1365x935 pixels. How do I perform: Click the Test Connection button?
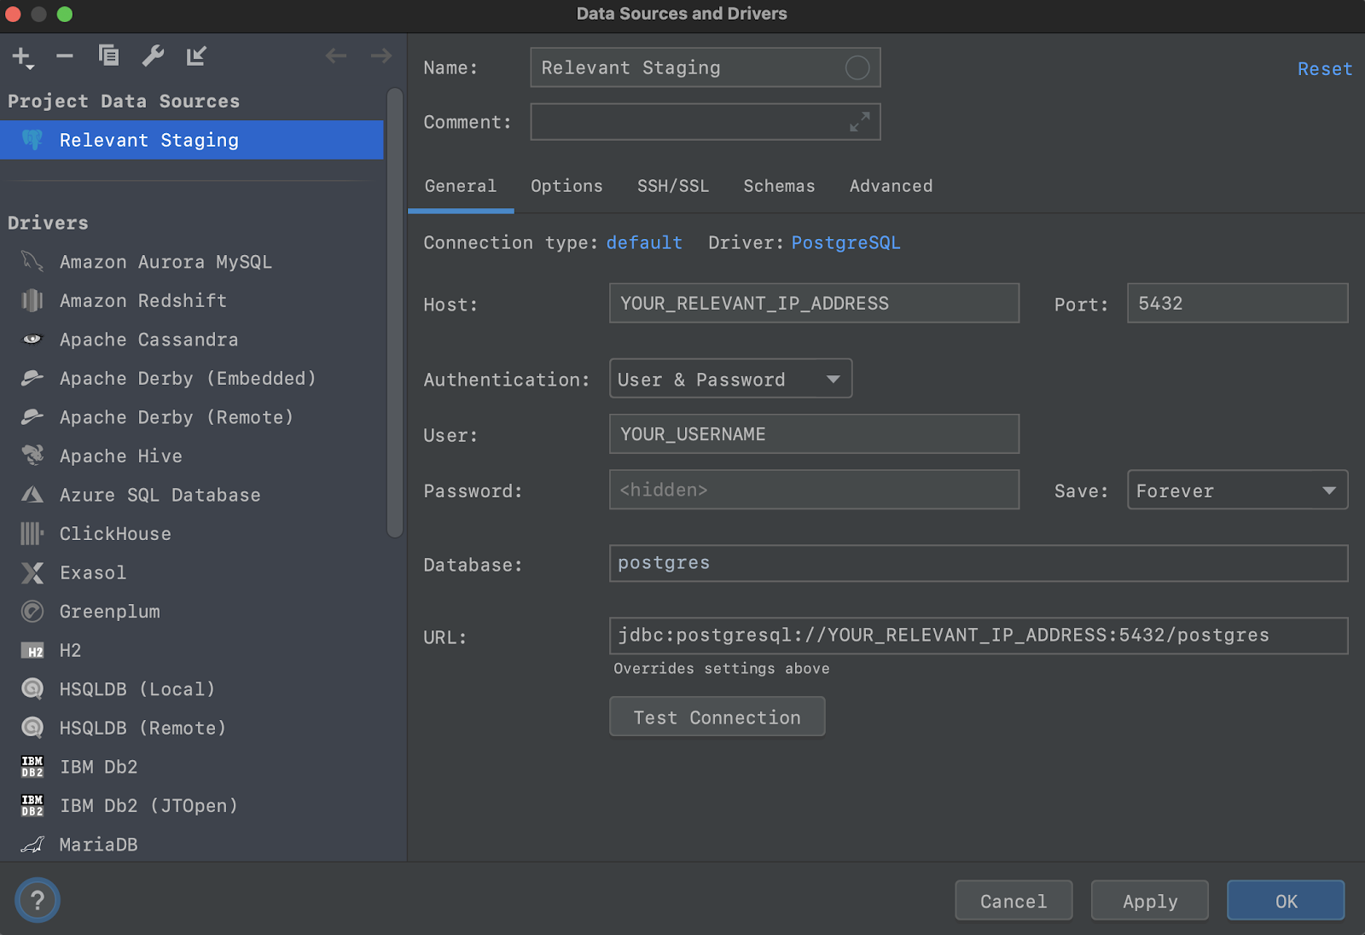pos(717,717)
